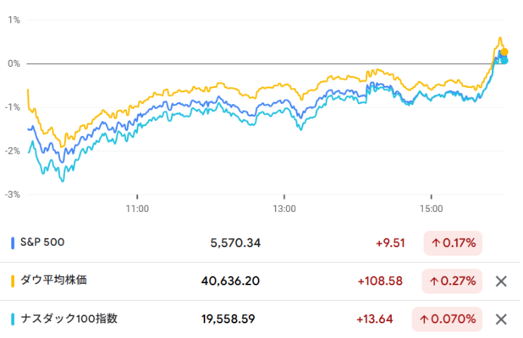Click the 13:00 time axis label
The height and width of the screenshot is (338, 523).
(x=284, y=209)
